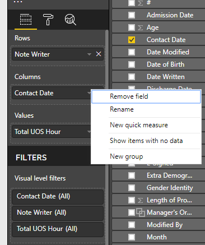205x245 pixels.
Task: Choose Rename from context menu
Action: point(146,109)
